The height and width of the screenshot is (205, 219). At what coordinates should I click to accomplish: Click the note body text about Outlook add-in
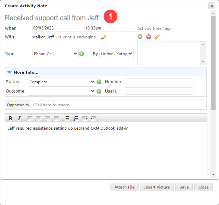click(69, 128)
